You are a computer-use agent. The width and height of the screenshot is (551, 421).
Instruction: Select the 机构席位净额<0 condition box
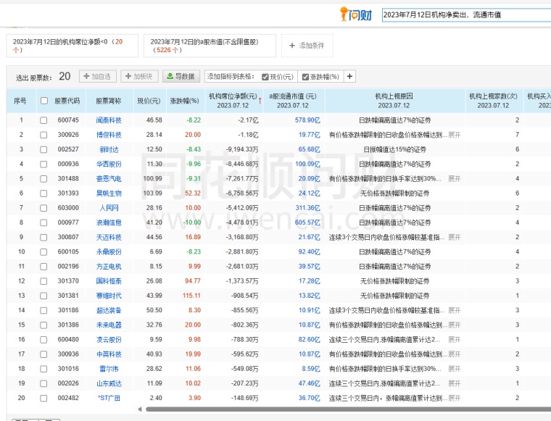(72, 46)
